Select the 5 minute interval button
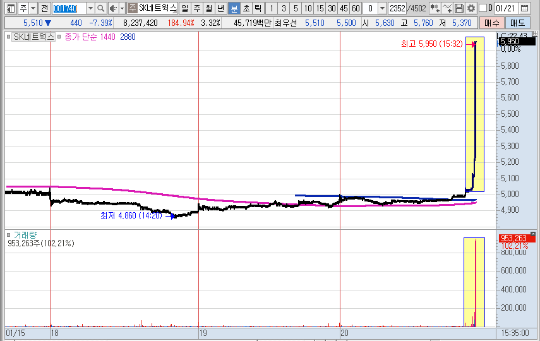This screenshot has height=341, width=540. coord(295,8)
